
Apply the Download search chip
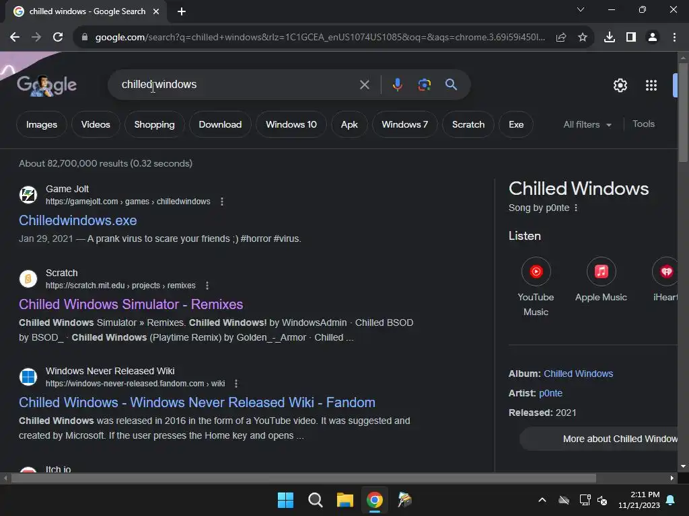click(220, 124)
